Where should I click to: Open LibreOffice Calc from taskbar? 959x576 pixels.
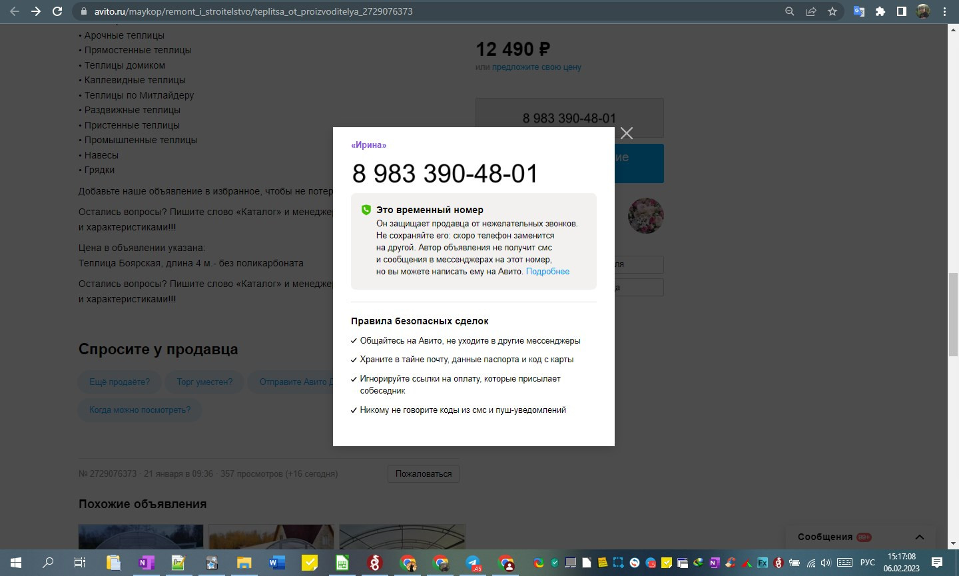[342, 563]
